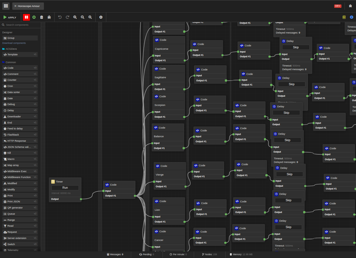
Task: Select the Code component in sidebar
Action: [20, 68]
